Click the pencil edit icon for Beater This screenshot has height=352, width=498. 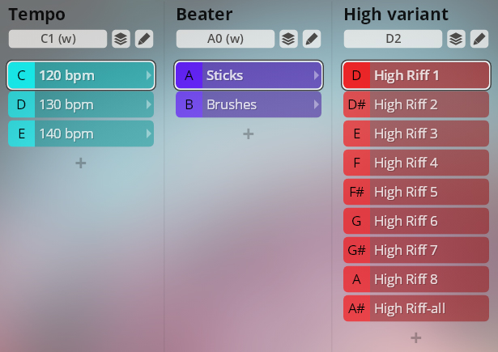point(311,39)
